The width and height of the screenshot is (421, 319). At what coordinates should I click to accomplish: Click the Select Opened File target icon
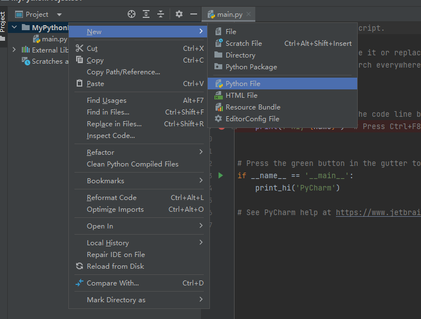[x=132, y=14]
